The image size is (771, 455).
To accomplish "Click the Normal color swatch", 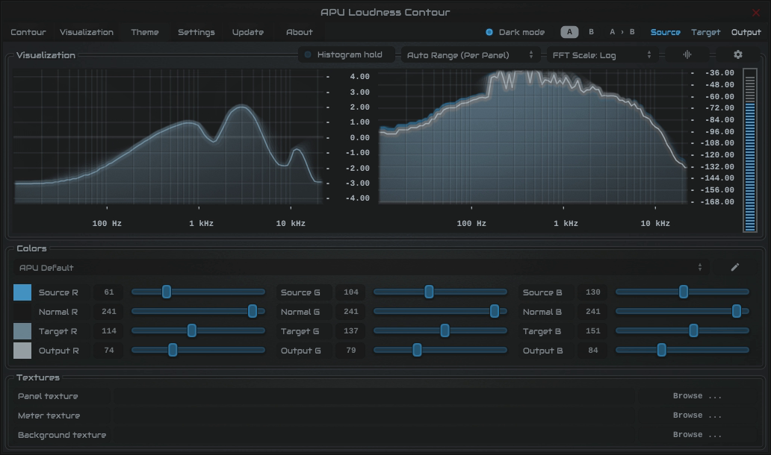I will coord(22,312).
